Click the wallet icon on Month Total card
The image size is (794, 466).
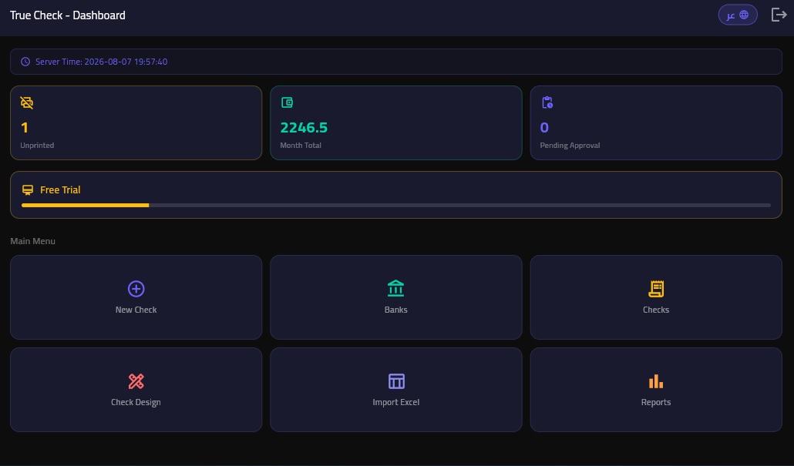tap(287, 102)
